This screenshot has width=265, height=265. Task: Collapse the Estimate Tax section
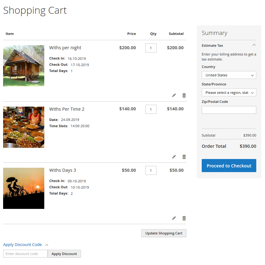pyautogui.click(x=254, y=46)
